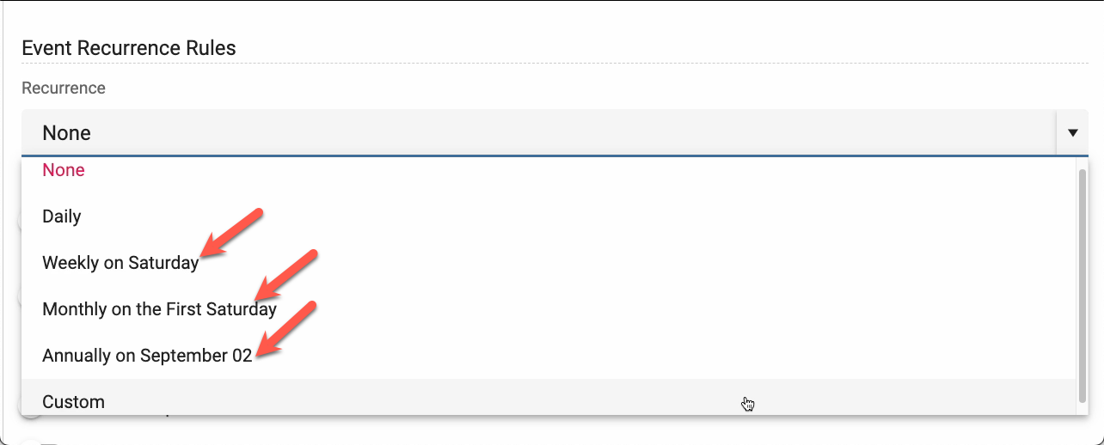Screen dimensions: 1104x445
Task: Click the Event Recurrence Rules heading
Action: (129, 48)
